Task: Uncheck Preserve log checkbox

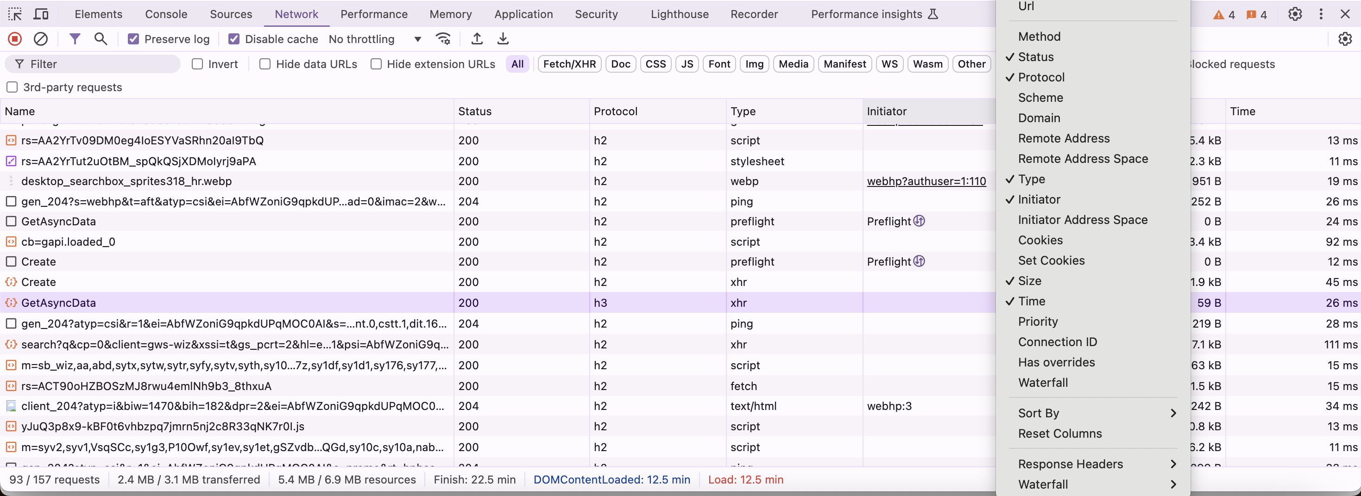Action: pos(133,39)
